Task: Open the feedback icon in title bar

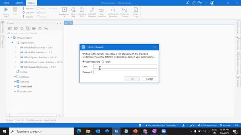Action: (194, 3)
